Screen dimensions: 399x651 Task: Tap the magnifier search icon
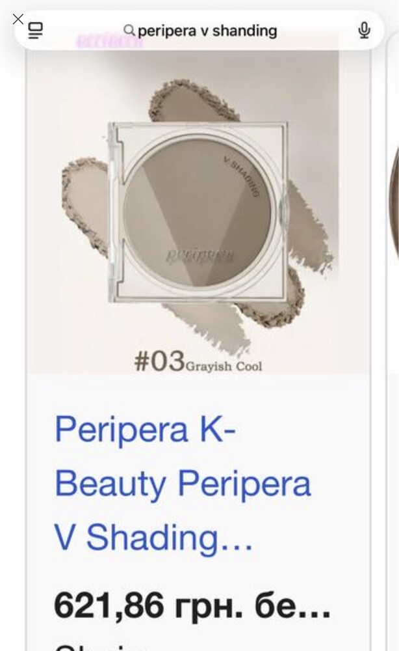coord(129,31)
